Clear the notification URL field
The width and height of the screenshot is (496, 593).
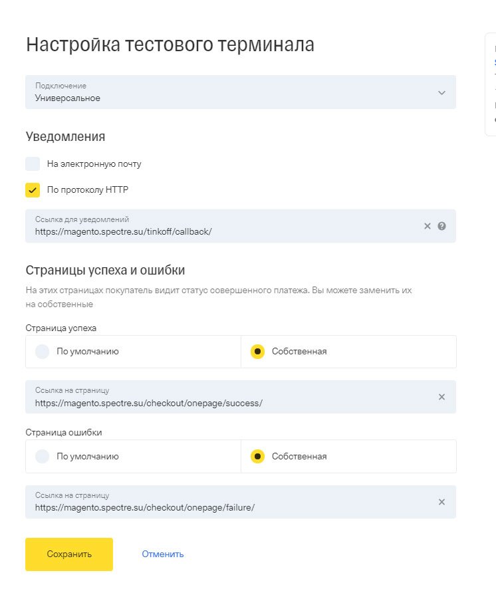[428, 226]
